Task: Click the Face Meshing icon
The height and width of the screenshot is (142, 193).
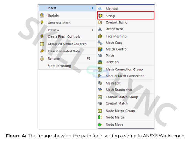Action: click(100, 36)
